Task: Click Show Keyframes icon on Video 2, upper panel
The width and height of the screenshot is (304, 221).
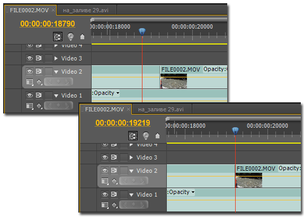Action: coord(39,82)
